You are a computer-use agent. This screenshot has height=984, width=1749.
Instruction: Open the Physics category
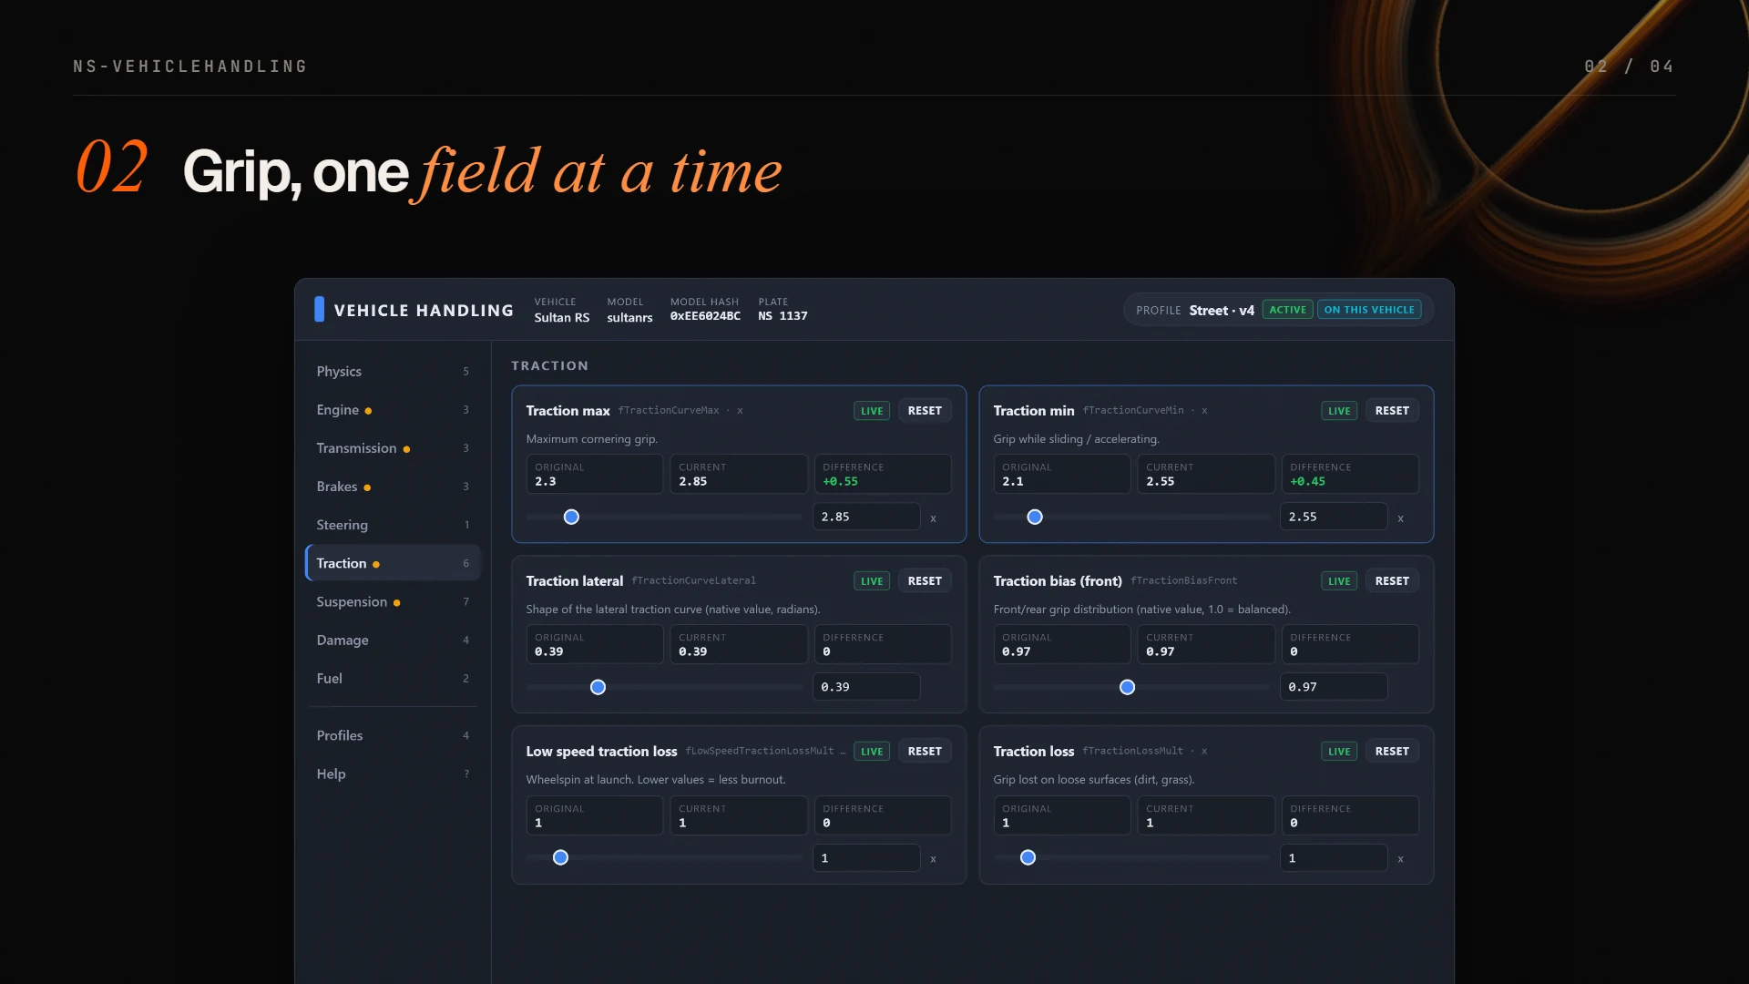point(393,371)
